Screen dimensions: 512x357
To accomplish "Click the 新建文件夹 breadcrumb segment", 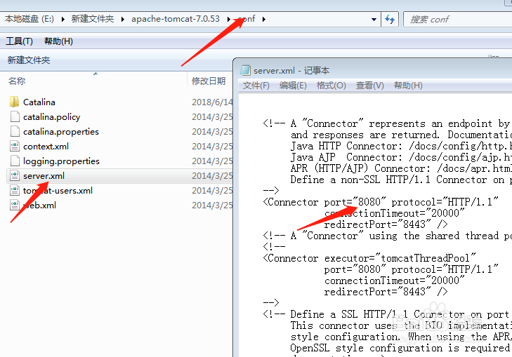I will [93, 19].
